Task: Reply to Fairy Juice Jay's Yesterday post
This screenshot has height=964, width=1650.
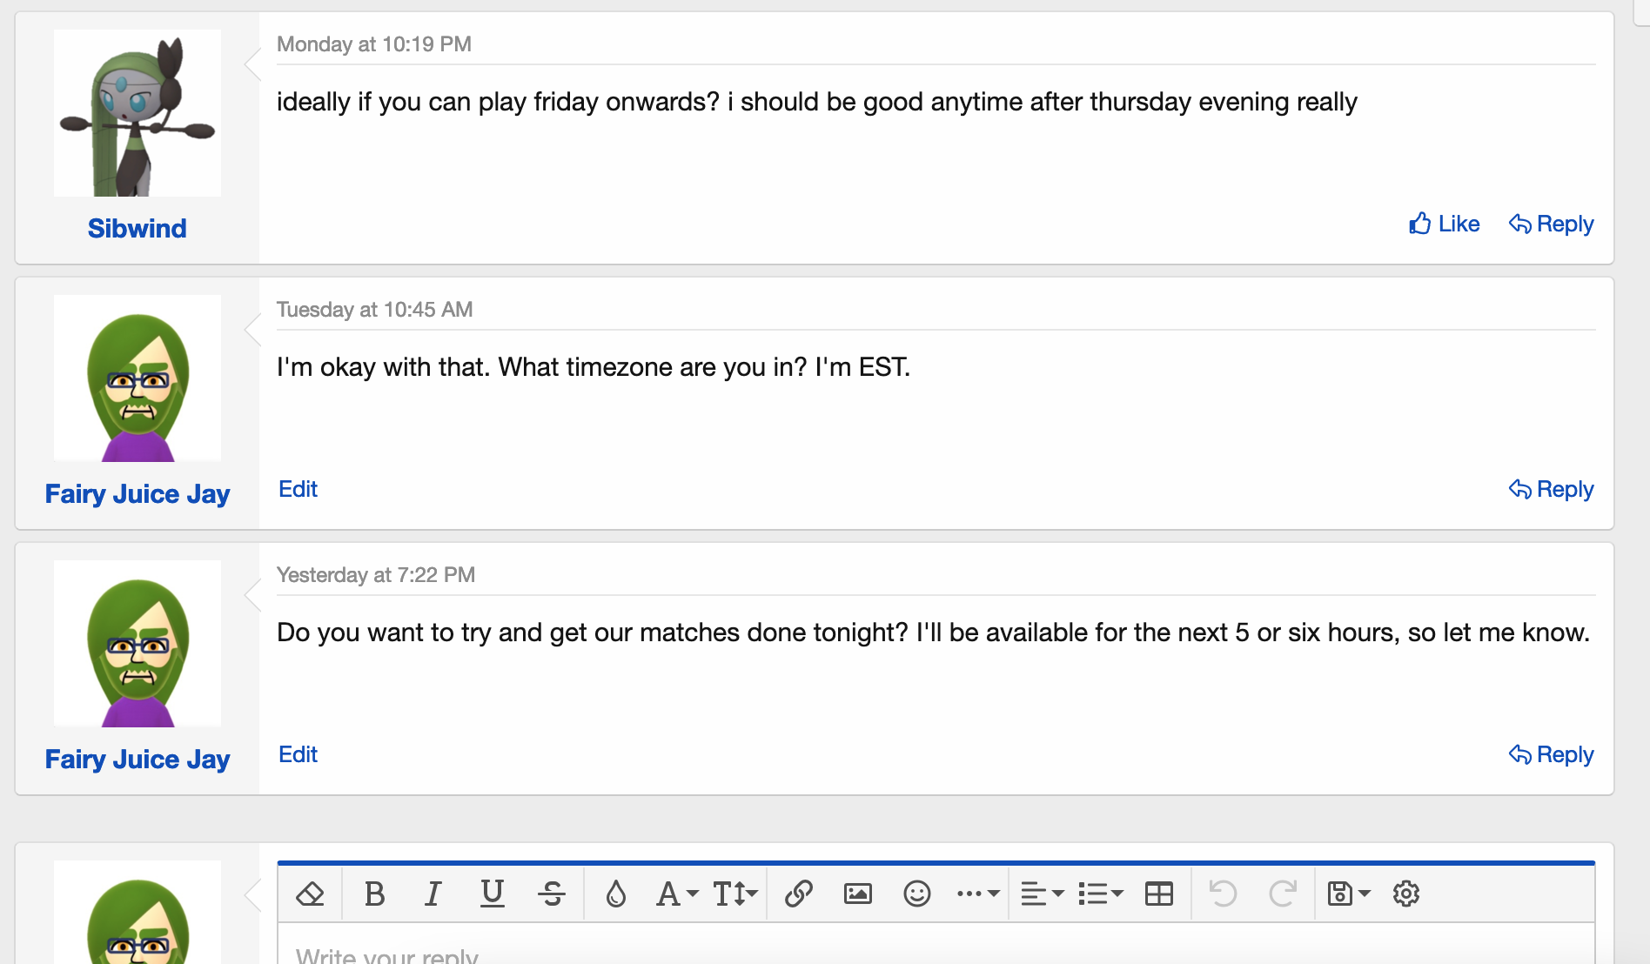Action: click(1551, 754)
